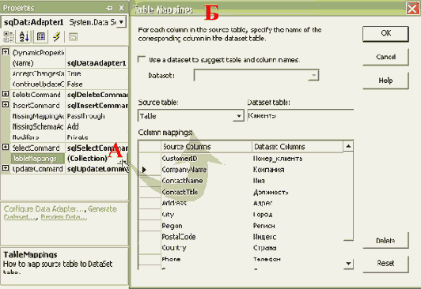
Task: Click the pin icon on Properties panel
Action: [109, 9]
